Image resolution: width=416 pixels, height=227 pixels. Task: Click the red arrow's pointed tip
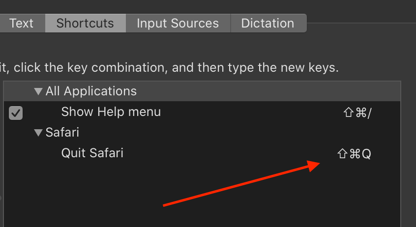coord(318,163)
